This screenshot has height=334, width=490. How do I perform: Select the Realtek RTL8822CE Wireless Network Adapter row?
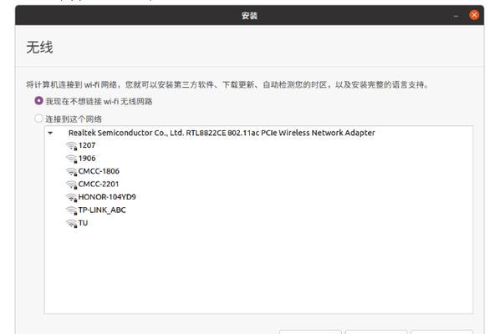[x=258, y=133]
